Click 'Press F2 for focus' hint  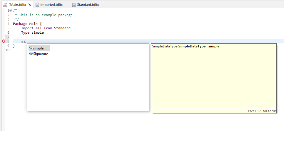pos(262,111)
